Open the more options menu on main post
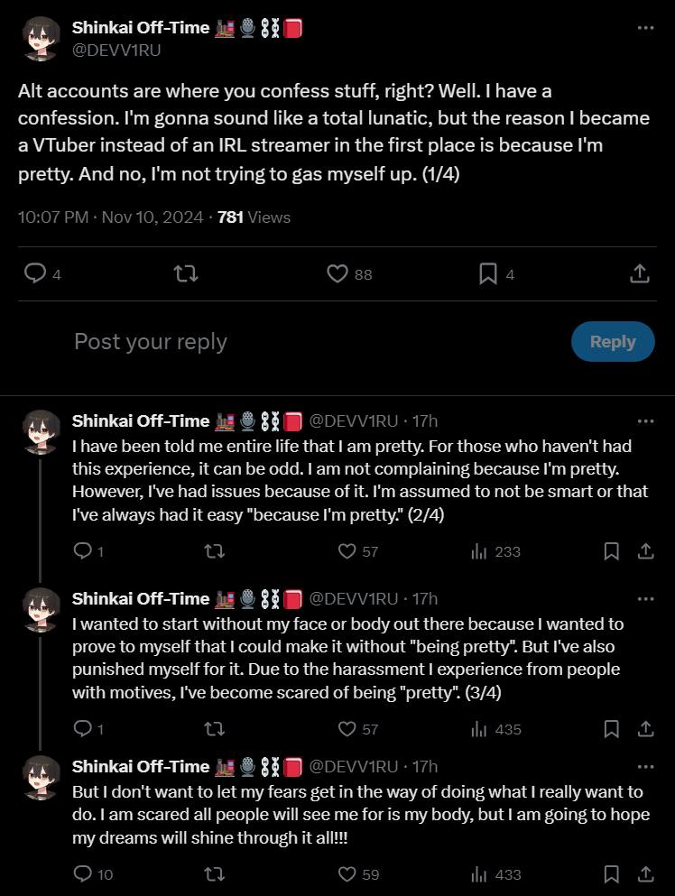Screen dimensions: 675x896 (x=644, y=28)
